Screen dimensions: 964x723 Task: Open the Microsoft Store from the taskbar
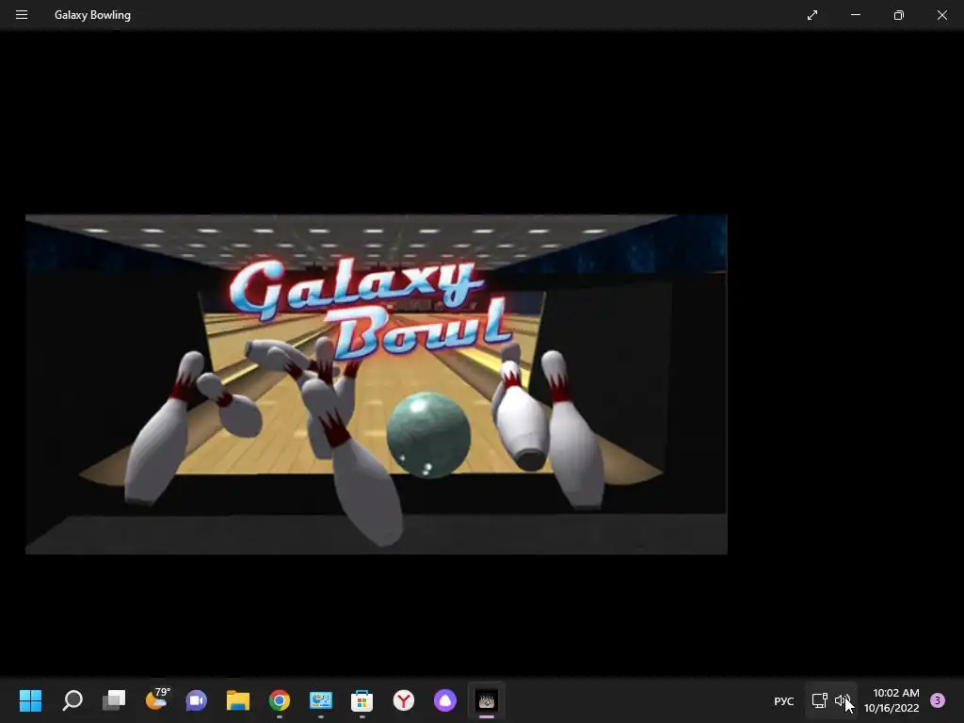point(362,700)
